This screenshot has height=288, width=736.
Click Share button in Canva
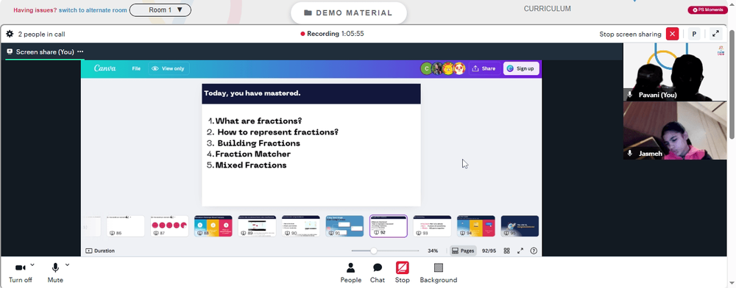(484, 68)
